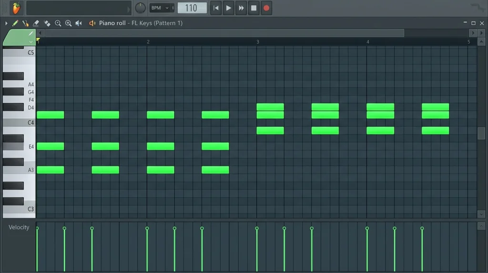The height and width of the screenshot is (273, 488).
Task: Click the velocity handle at bar 2 start
Action: point(147,229)
